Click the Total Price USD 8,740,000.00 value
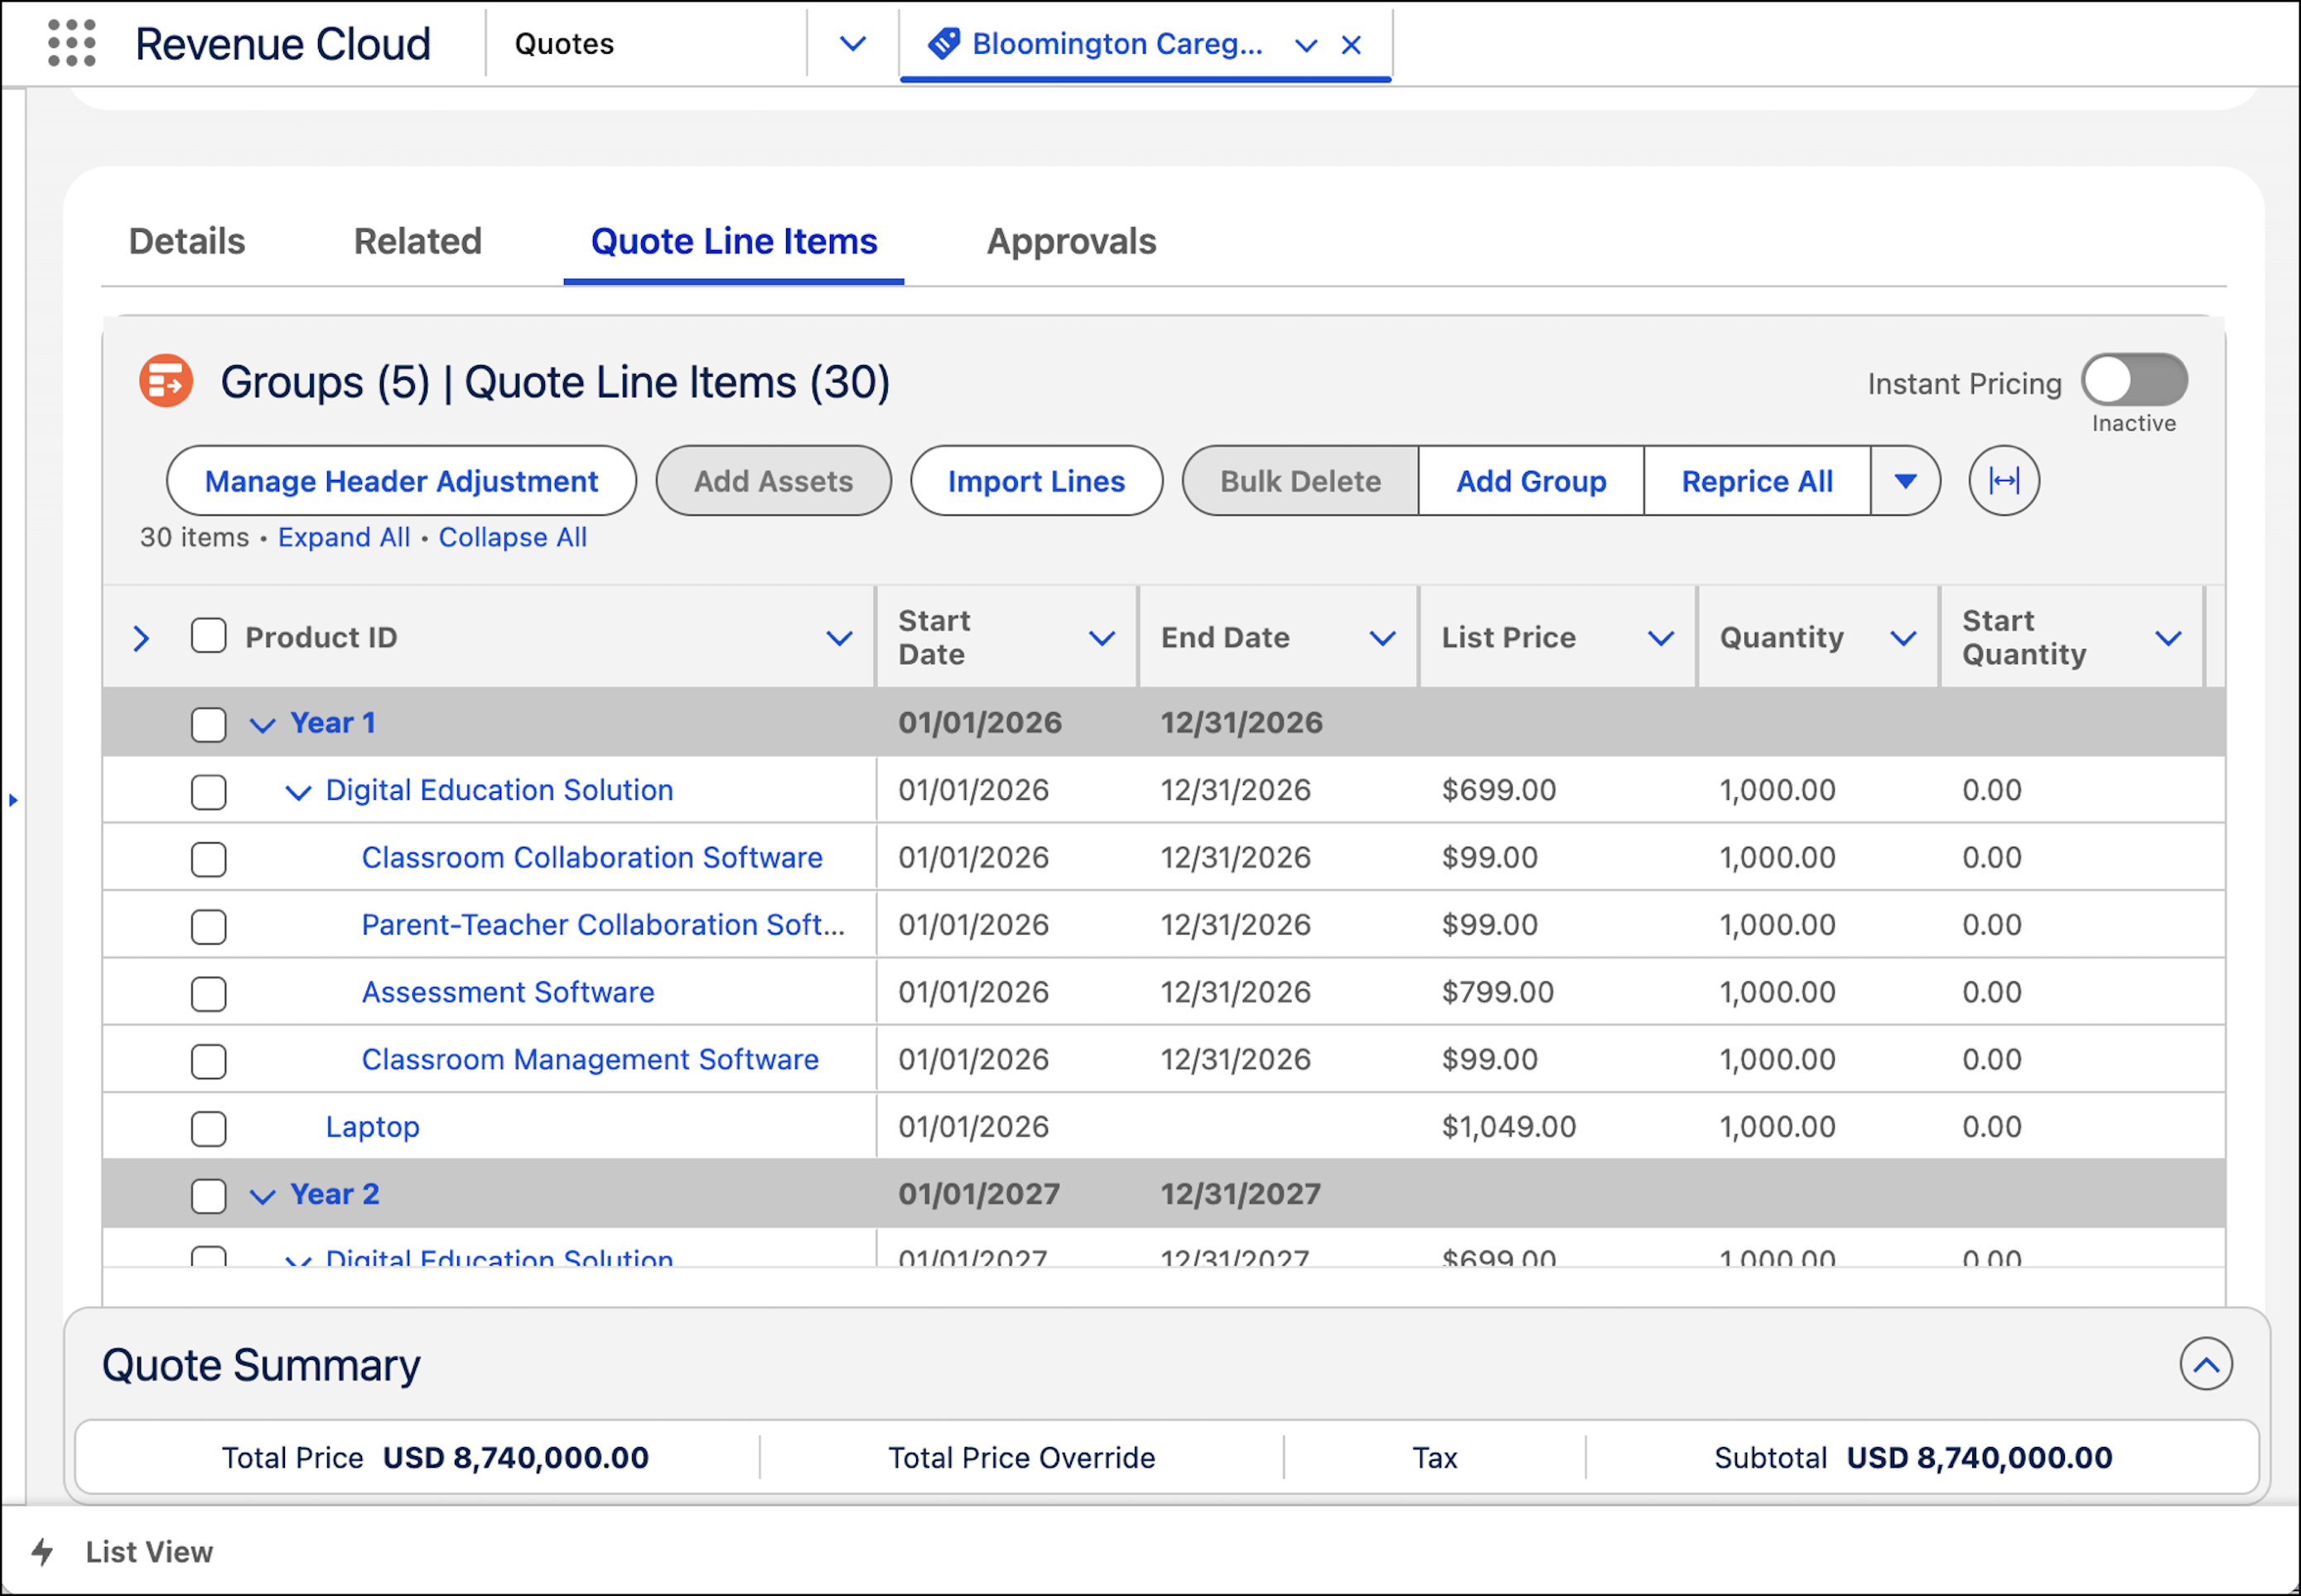 (x=516, y=1458)
